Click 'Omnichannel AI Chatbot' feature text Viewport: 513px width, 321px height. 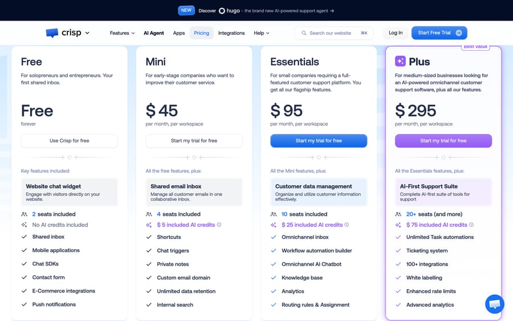(311, 264)
